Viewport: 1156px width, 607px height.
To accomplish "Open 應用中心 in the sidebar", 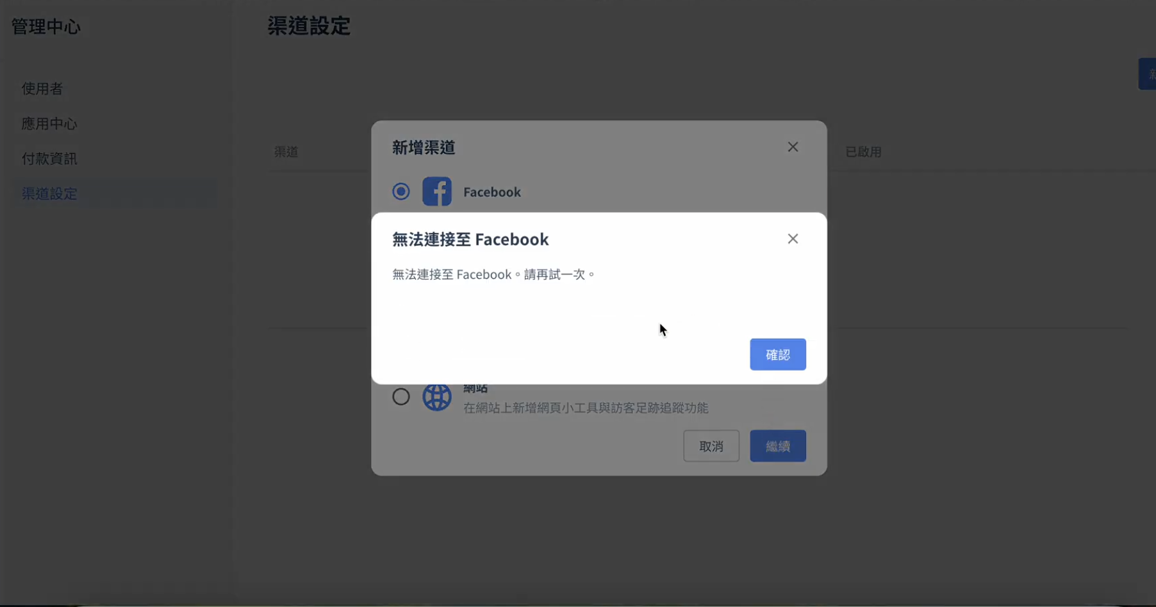I will 49,124.
